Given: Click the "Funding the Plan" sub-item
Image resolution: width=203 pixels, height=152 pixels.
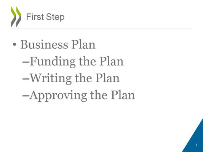Looking at the screenshot, I should (x=73, y=62).
